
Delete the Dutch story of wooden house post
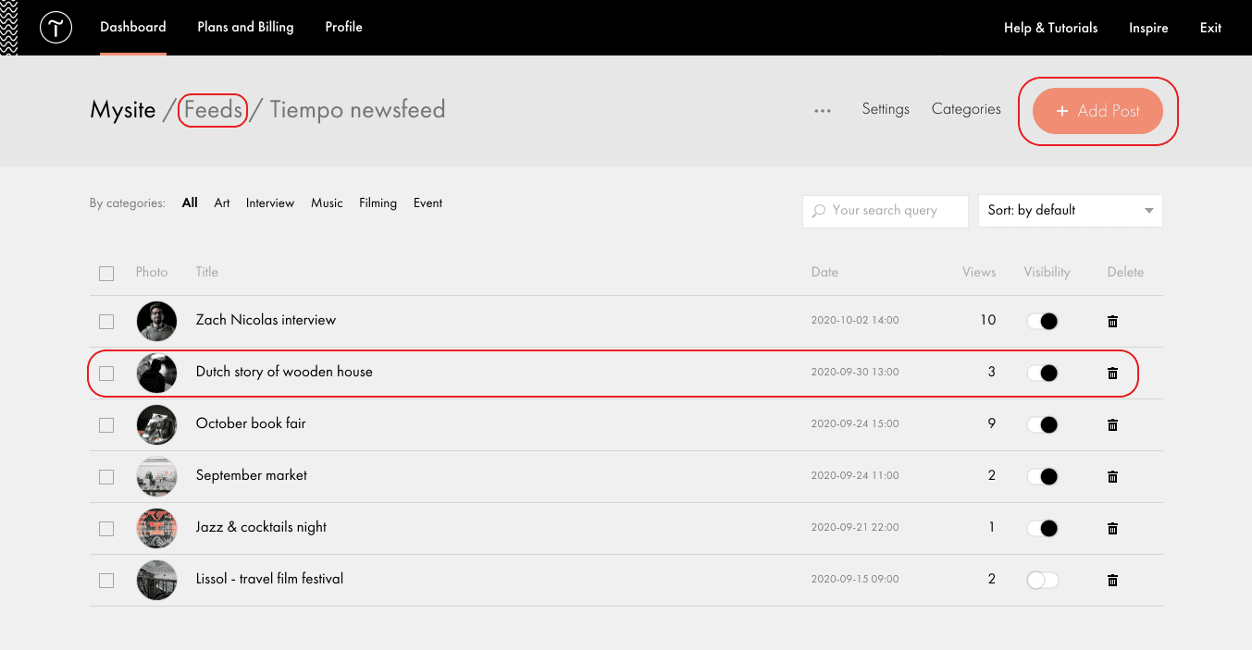click(x=1112, y=373)
